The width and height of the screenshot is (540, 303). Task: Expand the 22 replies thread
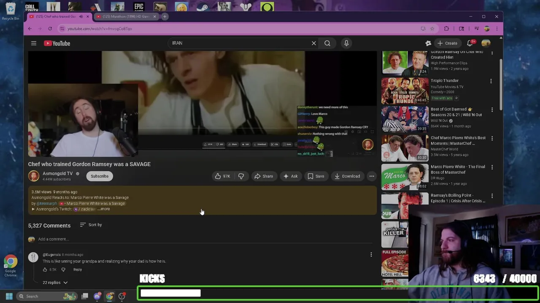click(55, 282)
